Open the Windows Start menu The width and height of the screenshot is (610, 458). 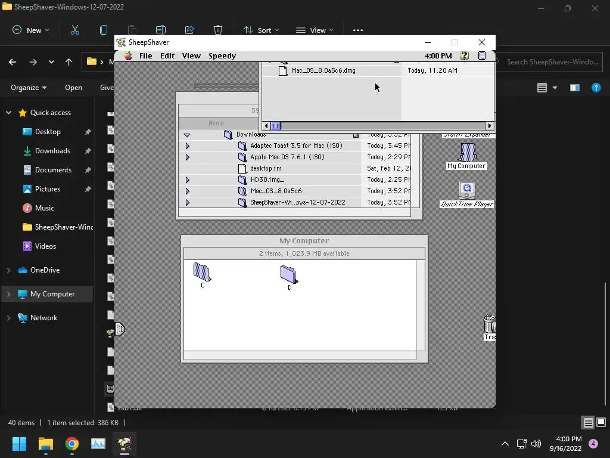[x=19, y=444]
